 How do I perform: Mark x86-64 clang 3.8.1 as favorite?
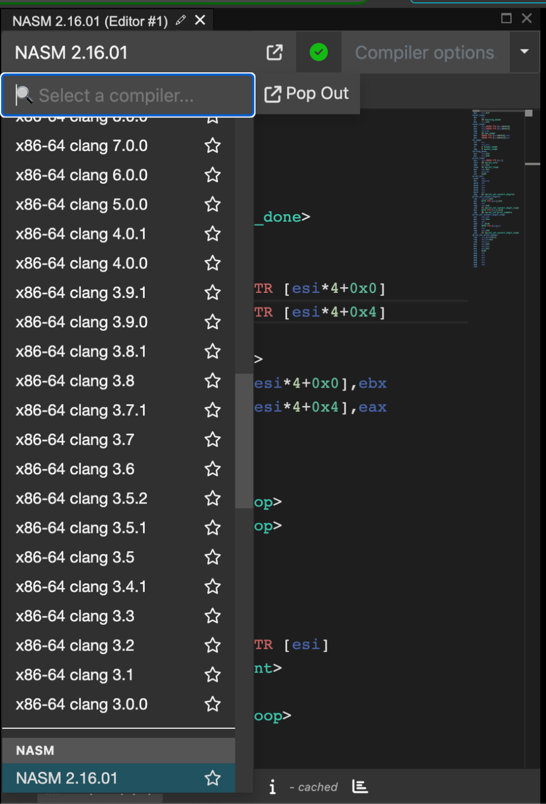click(x=212, y=351)
